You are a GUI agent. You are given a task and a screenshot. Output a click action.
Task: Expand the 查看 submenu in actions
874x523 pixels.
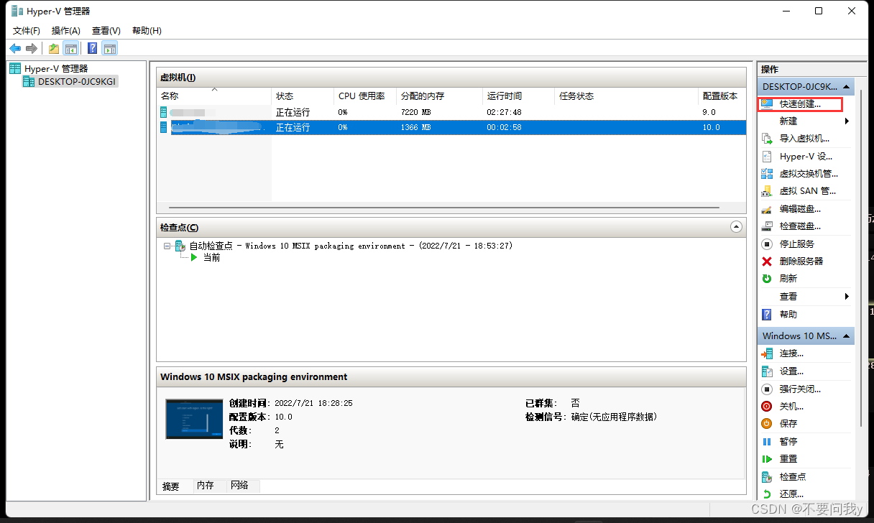coord(806,297)
